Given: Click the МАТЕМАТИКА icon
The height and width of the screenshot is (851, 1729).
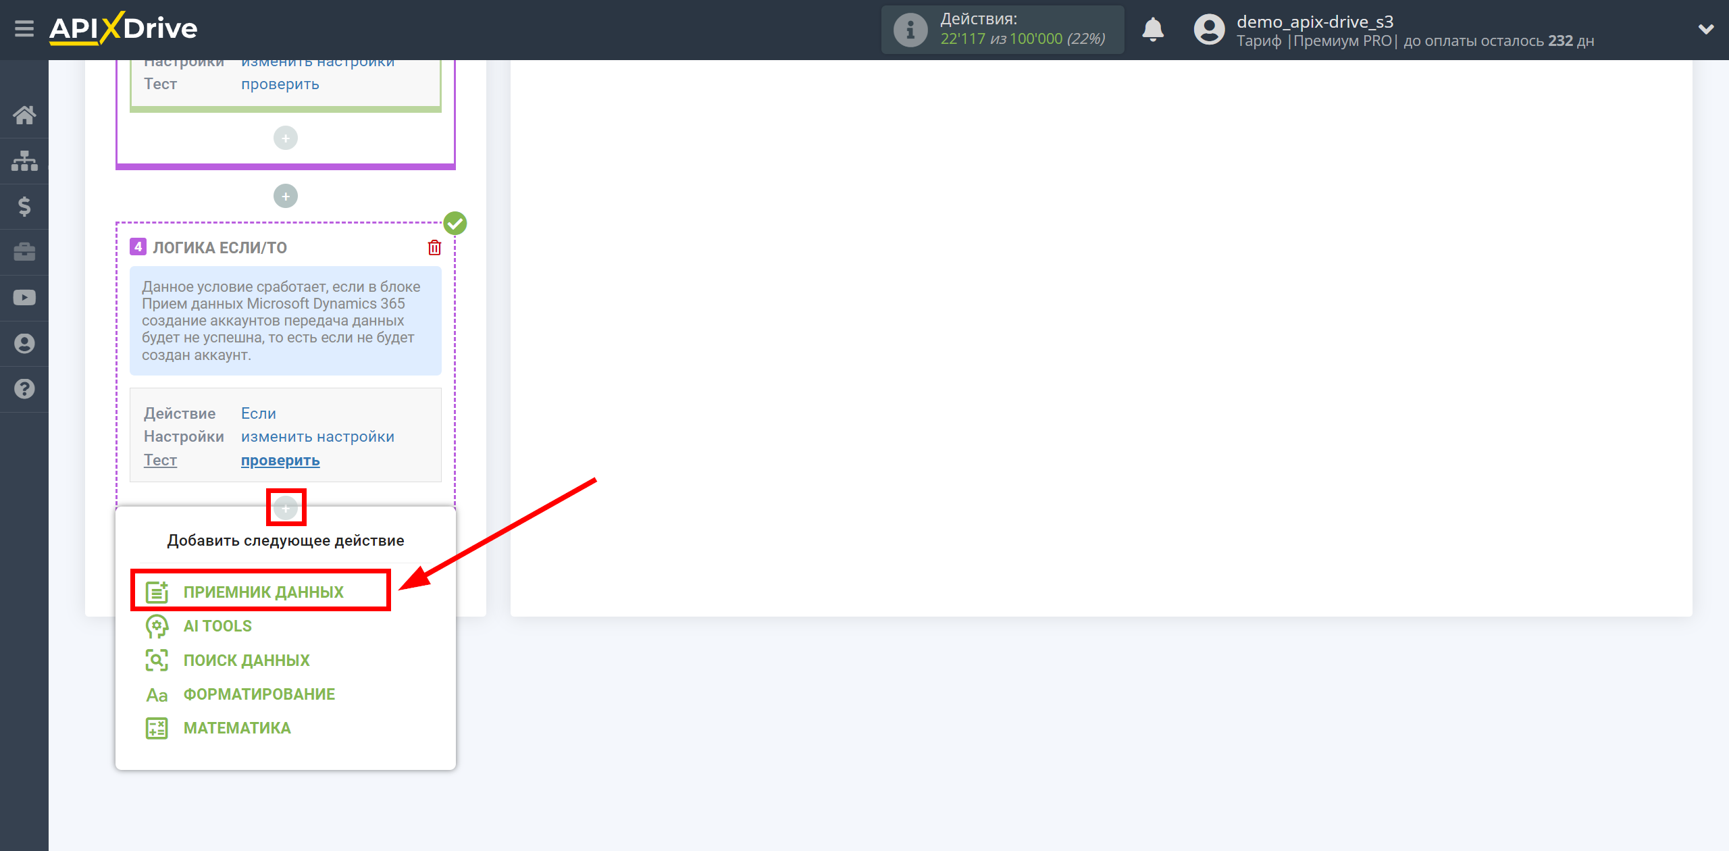Looking at the screenshot, I should (x=155, y=727).
